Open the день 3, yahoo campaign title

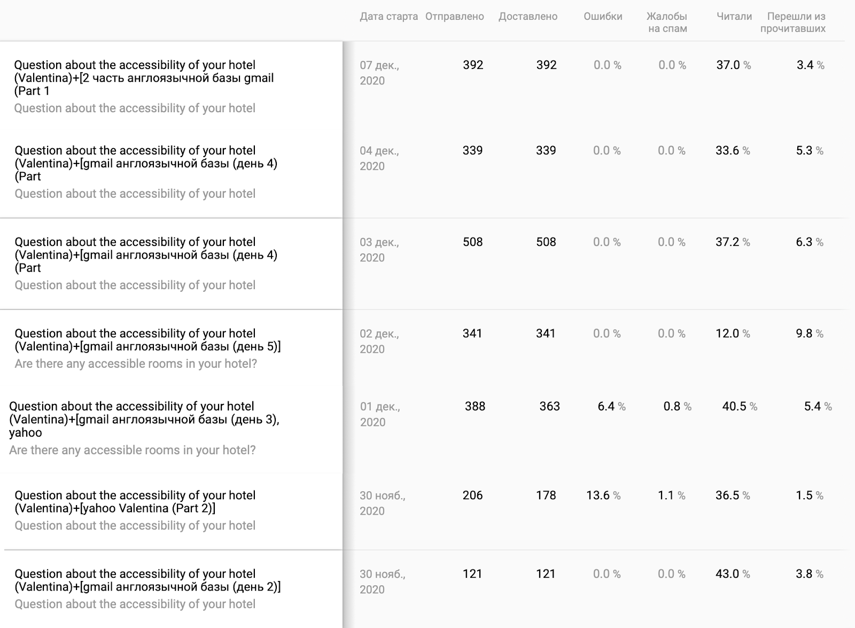pyautogui.click(x=144, y=419)
